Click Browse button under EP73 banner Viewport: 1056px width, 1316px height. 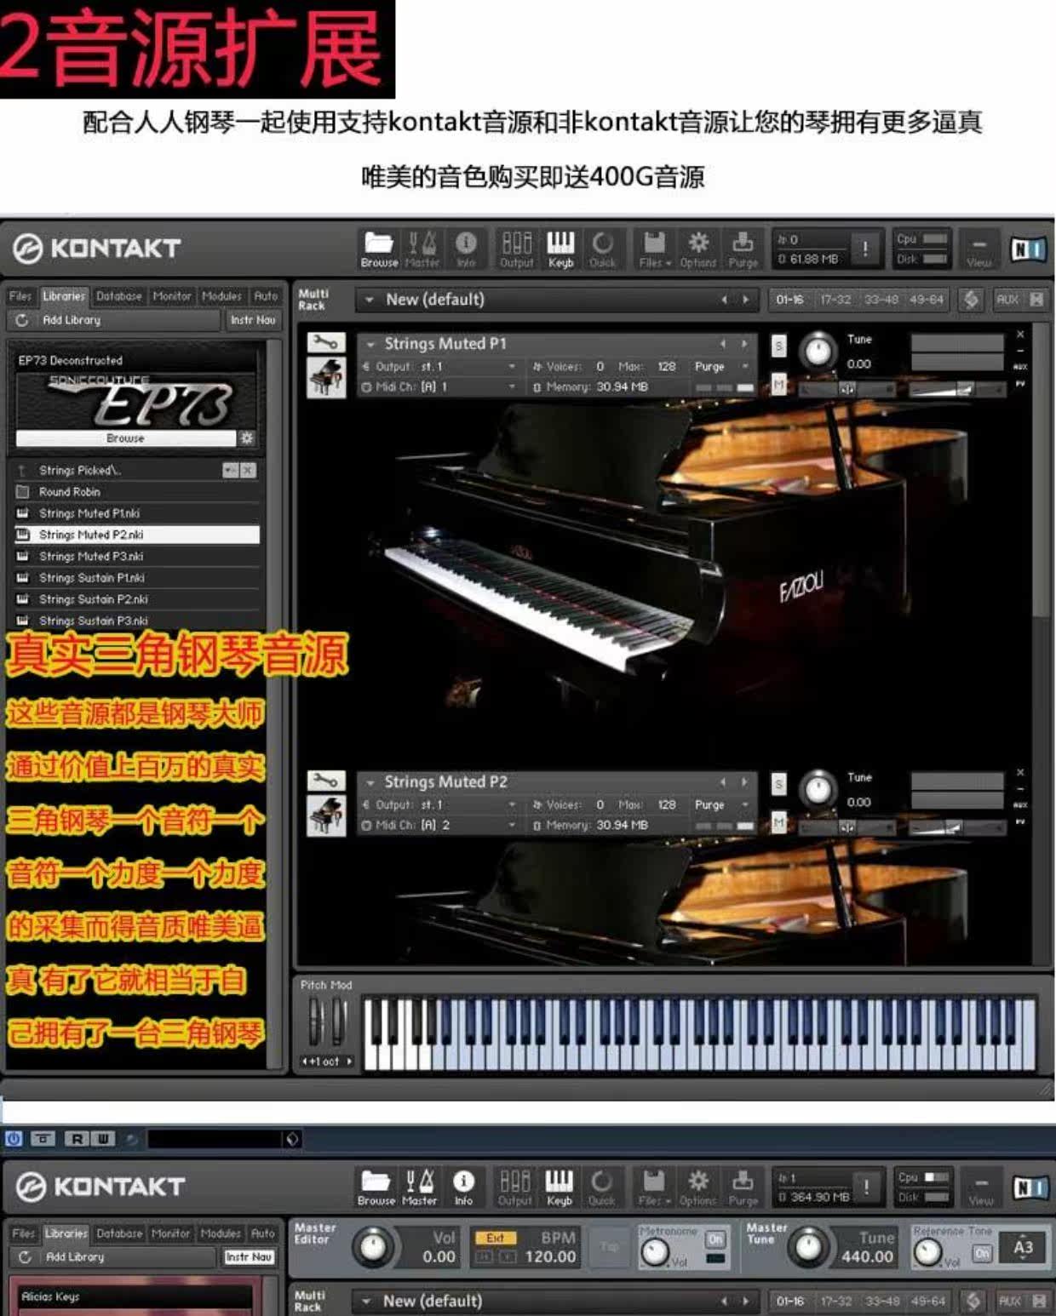coord(125,438)
